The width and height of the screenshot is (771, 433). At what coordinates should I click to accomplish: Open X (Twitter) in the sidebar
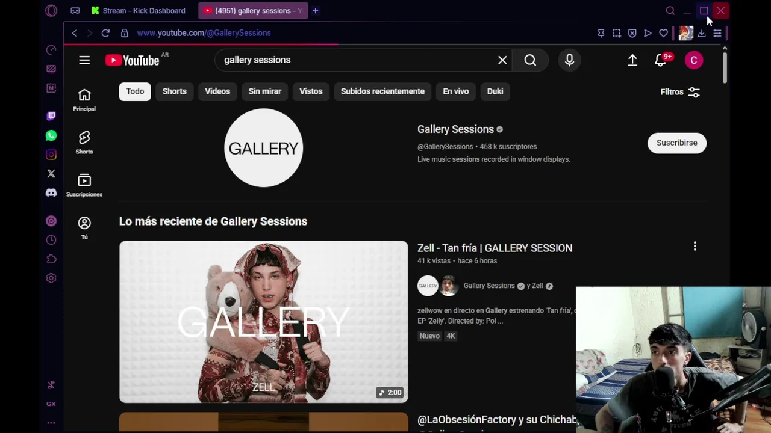coord(51,174)
